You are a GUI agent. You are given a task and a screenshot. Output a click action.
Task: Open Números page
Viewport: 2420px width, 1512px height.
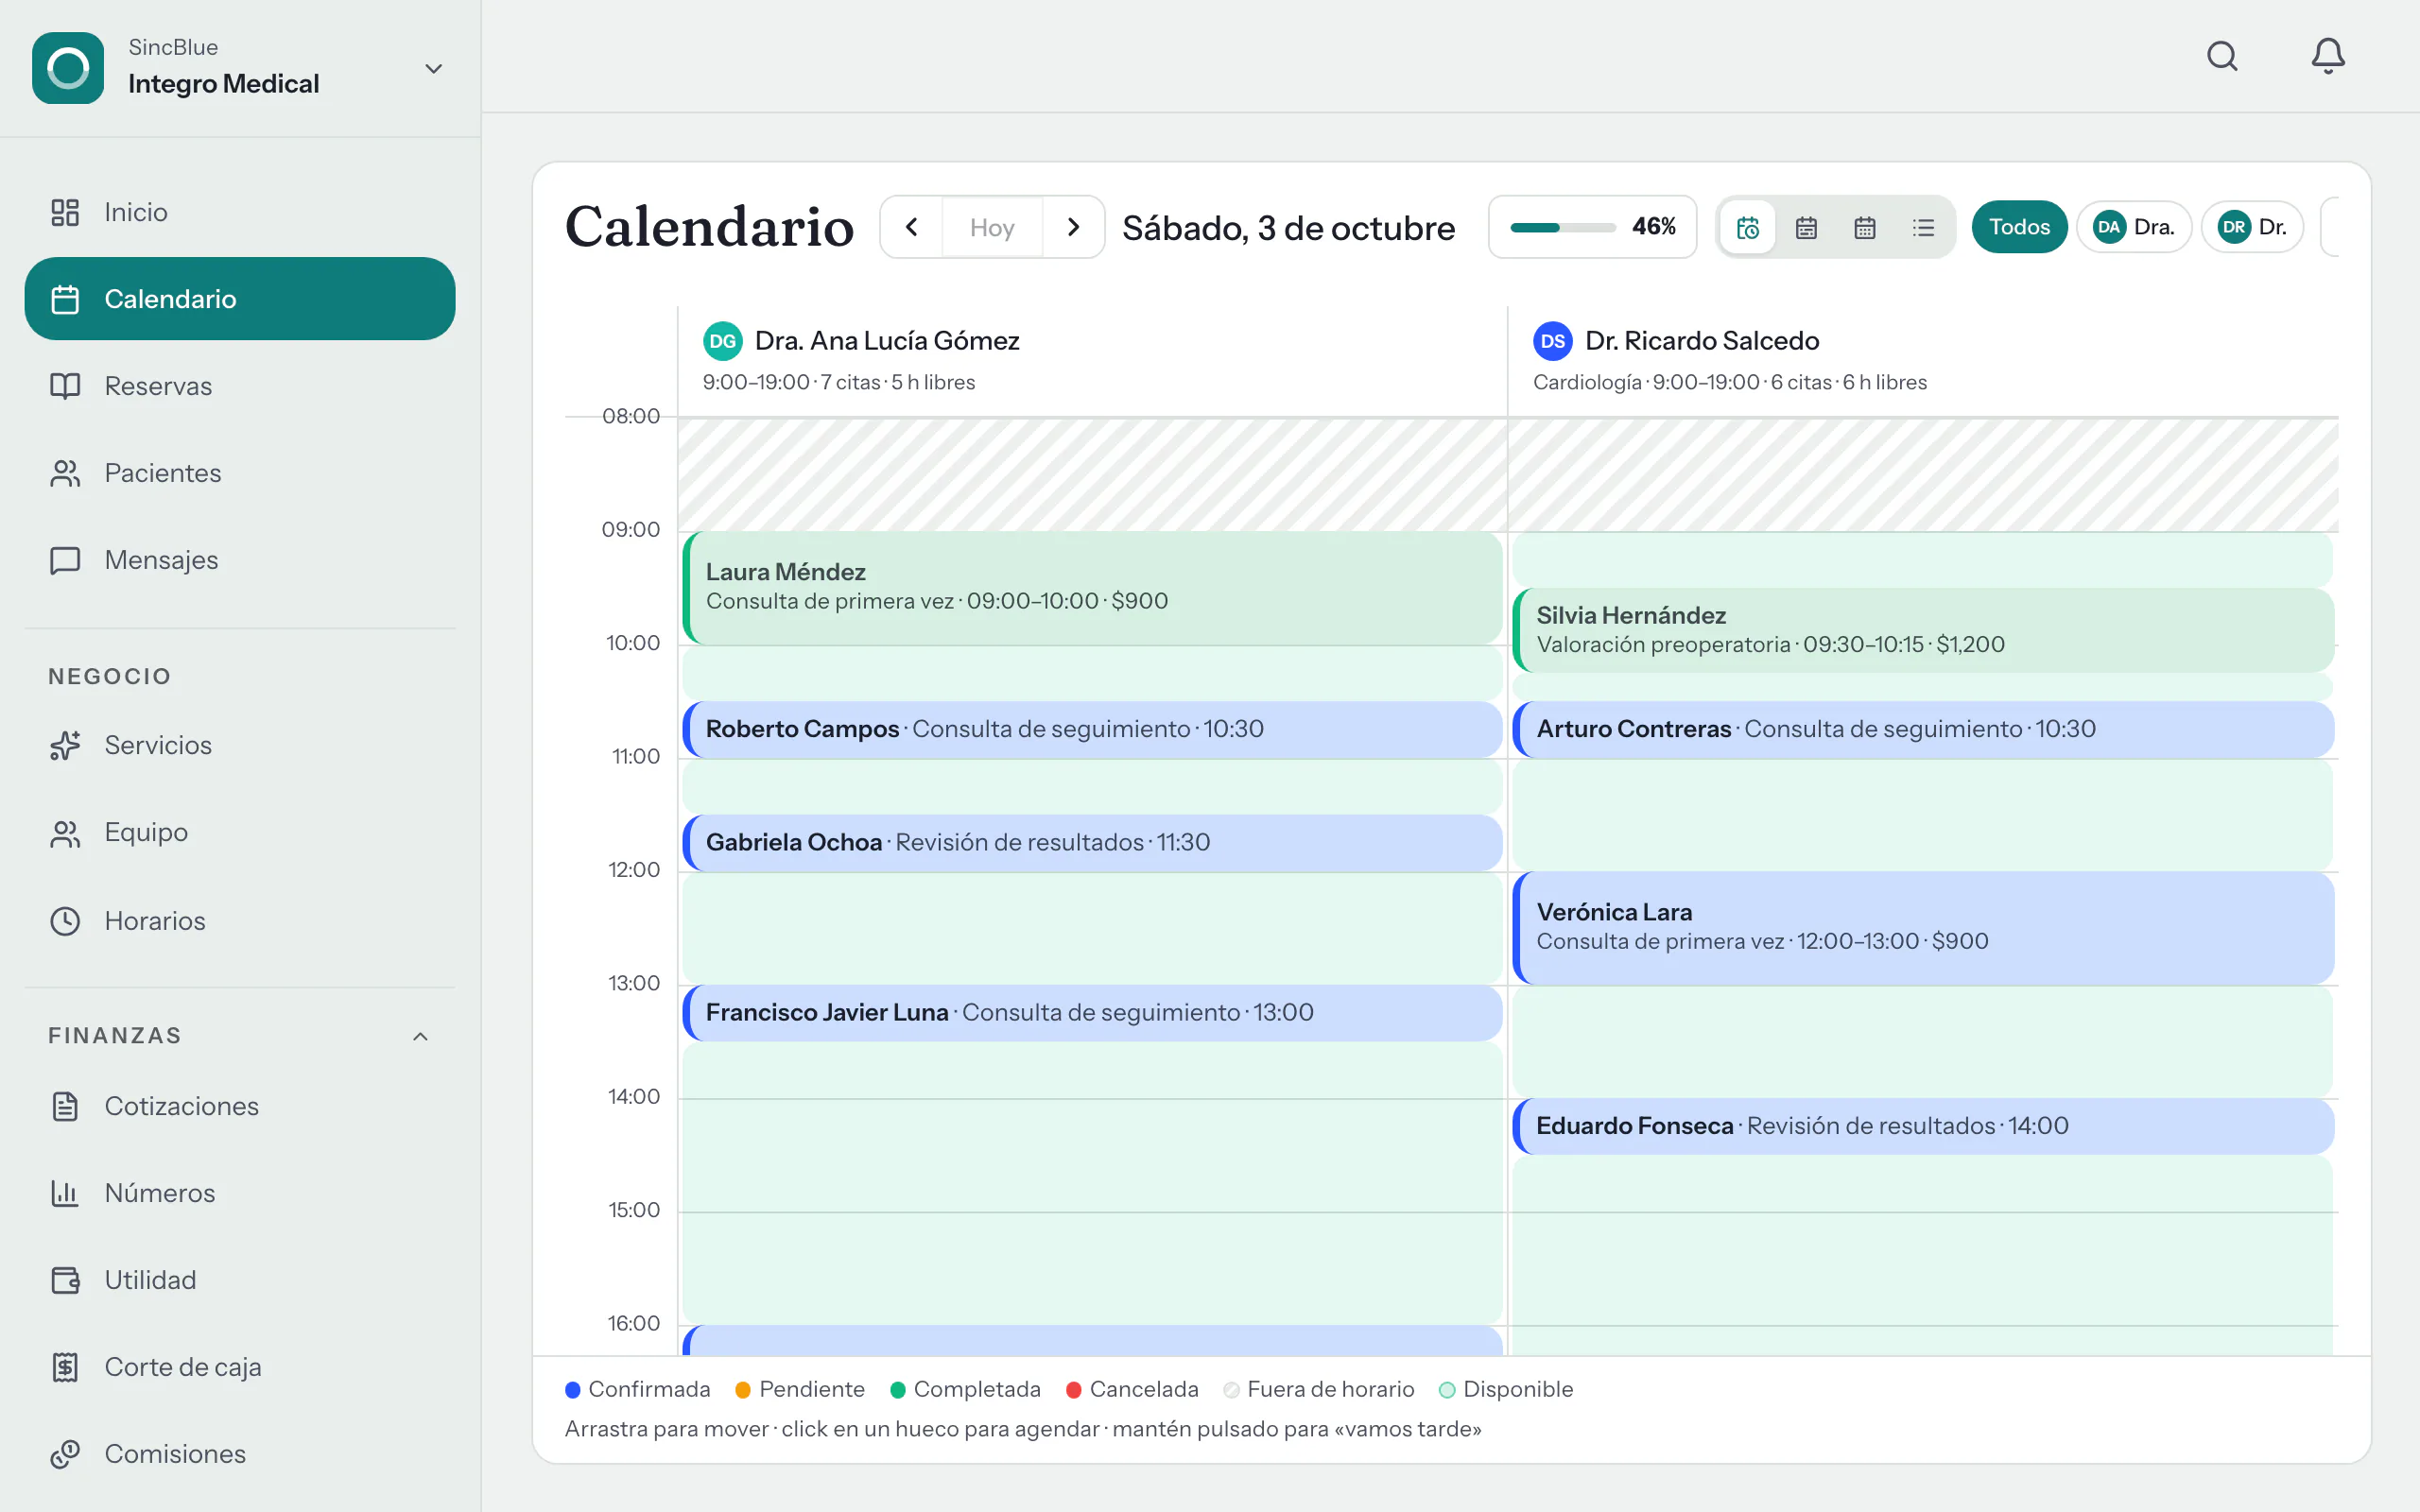pyautogui.click(x=240, y=1193)
